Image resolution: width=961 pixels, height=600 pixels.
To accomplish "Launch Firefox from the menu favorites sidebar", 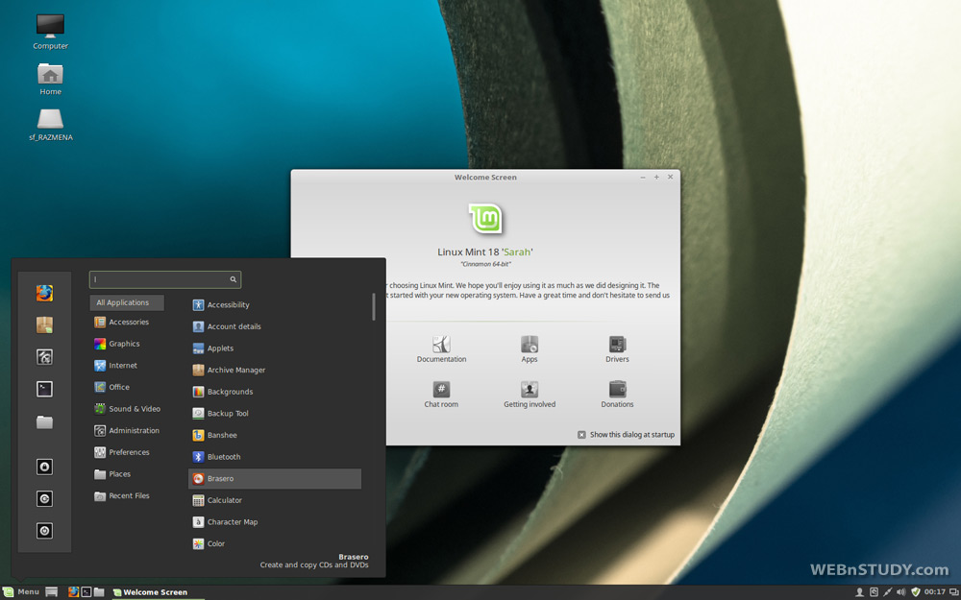I will [x=44, y=293].
